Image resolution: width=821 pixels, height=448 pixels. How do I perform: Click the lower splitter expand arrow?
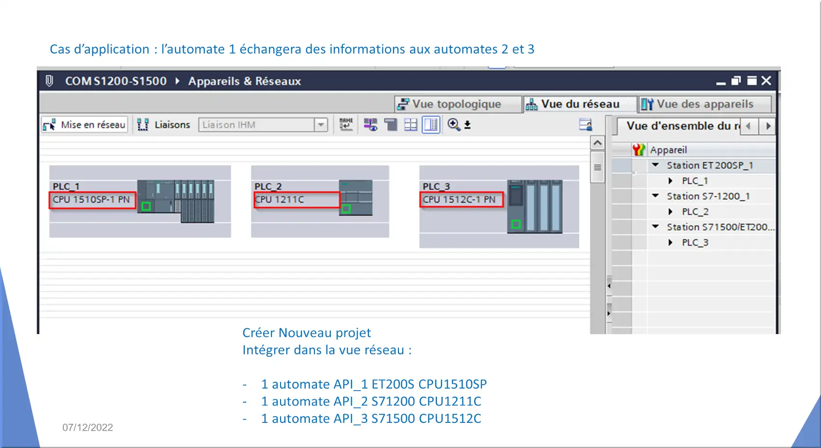tap(609, 313)
